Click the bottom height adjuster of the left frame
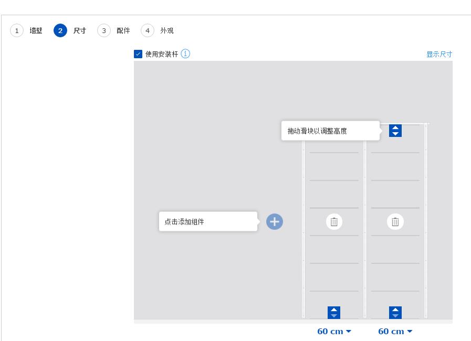 pyautogui.click(x=334, y=313)
